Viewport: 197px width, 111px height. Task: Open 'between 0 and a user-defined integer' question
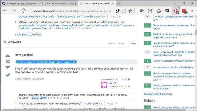(x=174, y=76)
